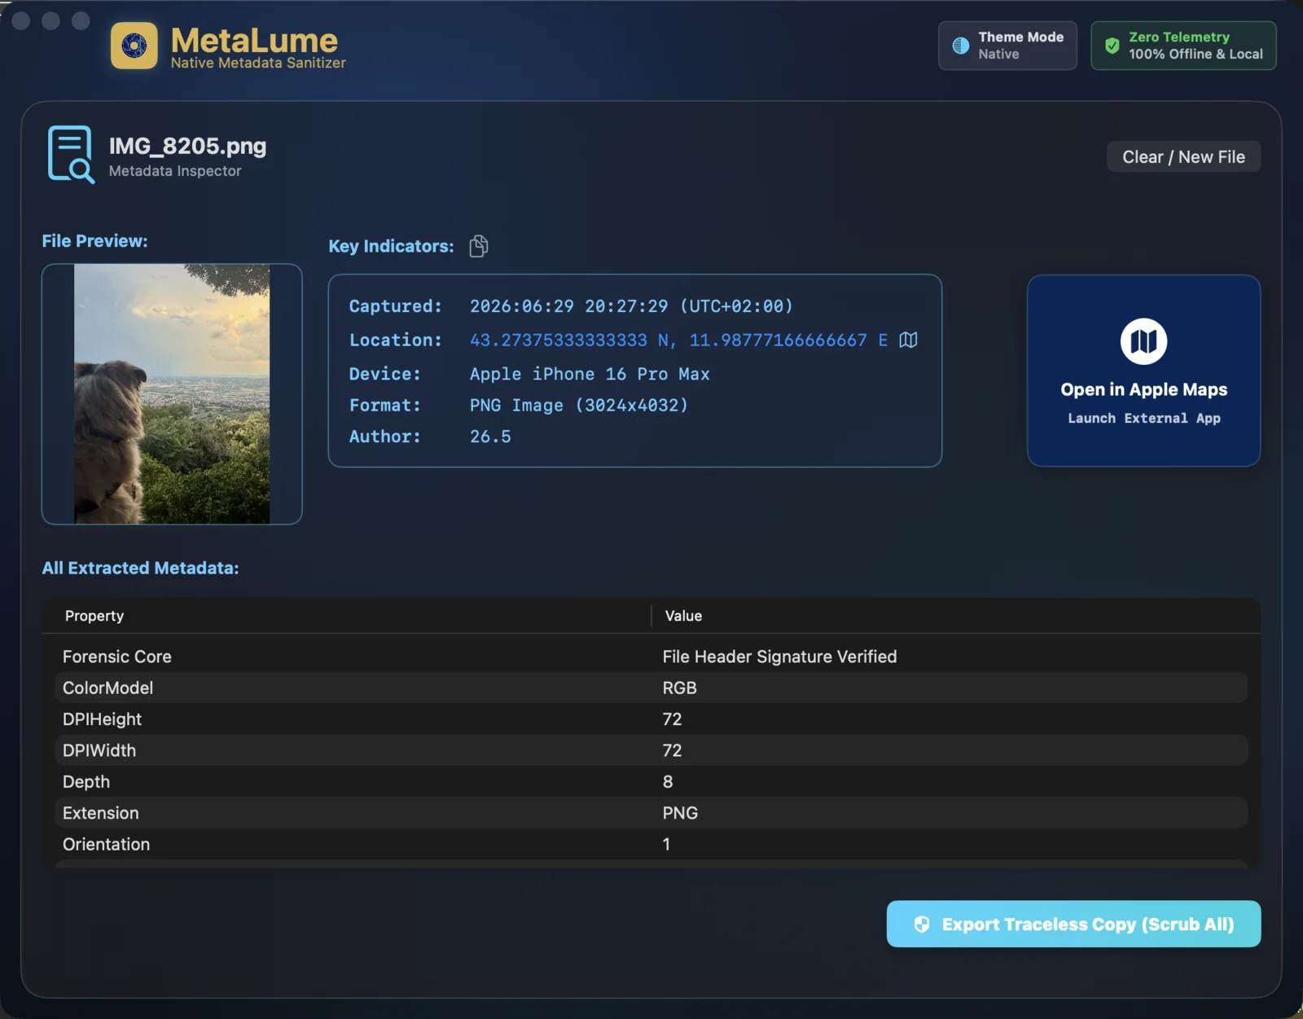Image resolution: width=1303 pixels, height=1019 pixels.
Task: Click the Zero Telemetry shield checkmark icon
Action: coord(1112,46)
